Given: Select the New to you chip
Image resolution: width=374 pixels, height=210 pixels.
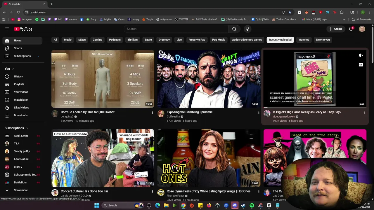Looking at the screenshot, I should [323, 40].
